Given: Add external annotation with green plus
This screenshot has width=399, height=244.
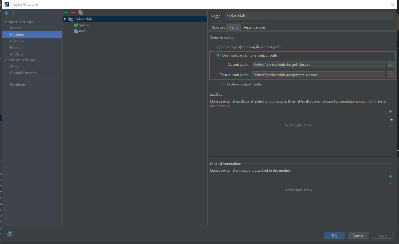Looking at the screenshot, I should pos(390,176).
